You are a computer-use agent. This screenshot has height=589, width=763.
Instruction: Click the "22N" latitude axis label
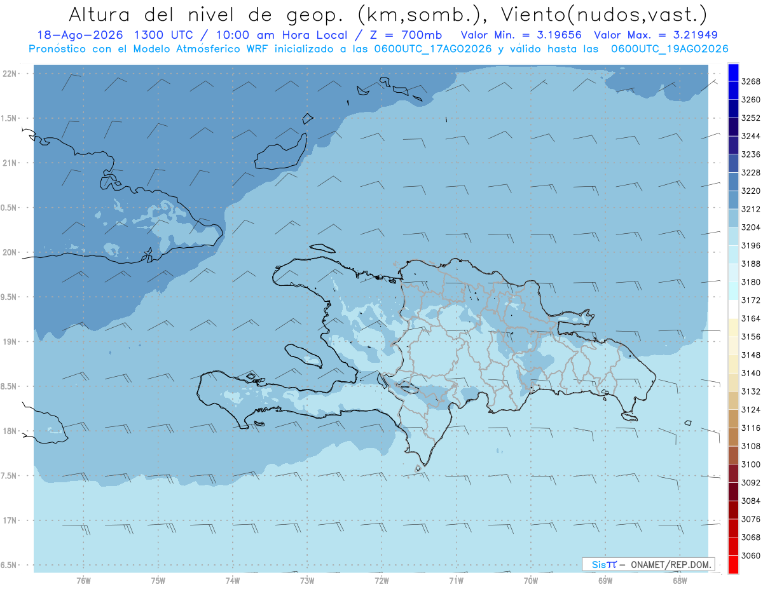[10, 74]
